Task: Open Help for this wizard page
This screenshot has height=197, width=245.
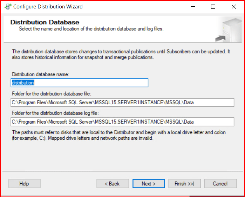Action: [x=24, y=184]
